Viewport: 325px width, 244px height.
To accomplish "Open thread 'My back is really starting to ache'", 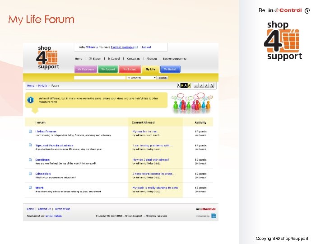I will (x=155, y=188).
